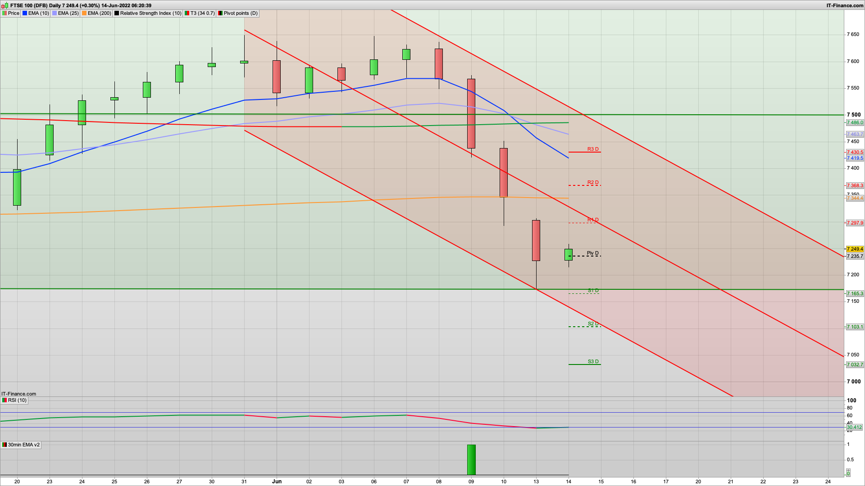The width and height of the screenshot is (865, 486).
Task: Click the green 30min EMA histogram bar
Action: [x=471, y=459]
